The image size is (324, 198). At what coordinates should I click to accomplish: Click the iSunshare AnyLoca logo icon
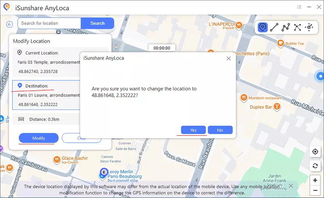coord(7,7)
